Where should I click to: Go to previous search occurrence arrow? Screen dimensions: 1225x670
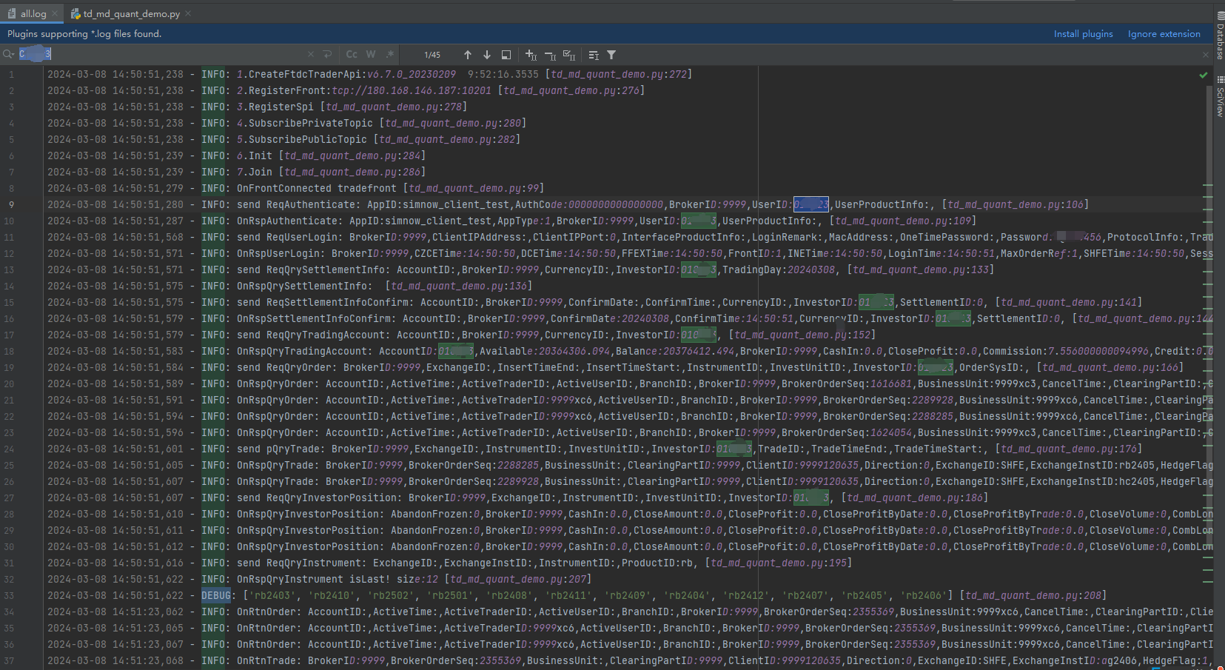pos(468,55)
